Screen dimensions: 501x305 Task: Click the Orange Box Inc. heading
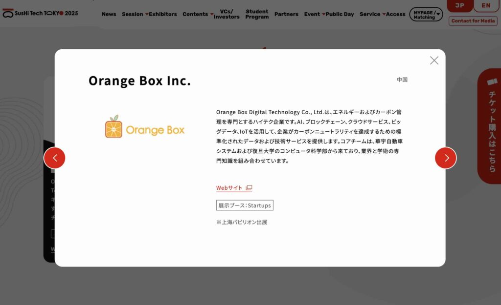[139, 81]
